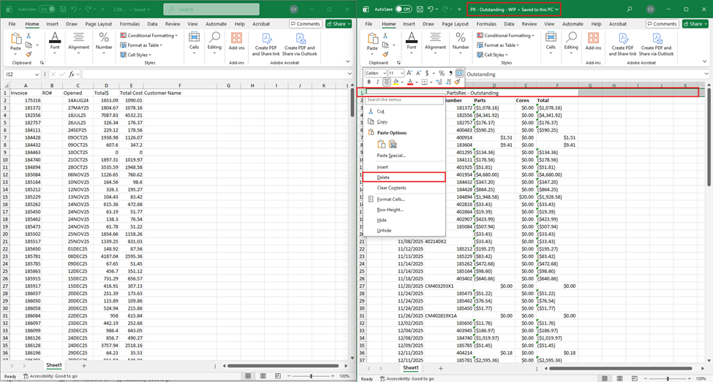The height and width of the screenshot is (382, 713).
Task: Click Cut icon in left window's Clipboard group
Action: tap(29, 36)
